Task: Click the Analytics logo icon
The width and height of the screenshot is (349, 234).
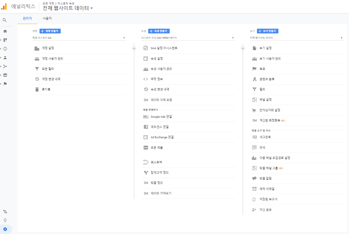Action: tap(4, 6)
